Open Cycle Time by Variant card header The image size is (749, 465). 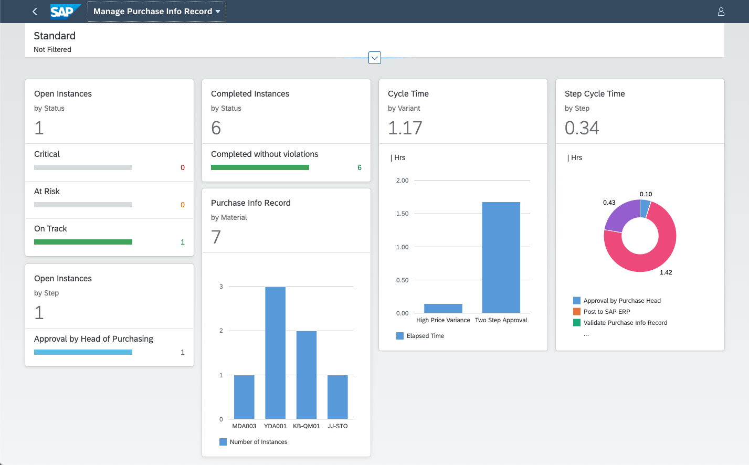(x=463, y=111)
